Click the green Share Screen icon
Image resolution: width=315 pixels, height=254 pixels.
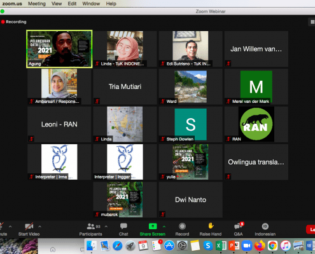153,226
